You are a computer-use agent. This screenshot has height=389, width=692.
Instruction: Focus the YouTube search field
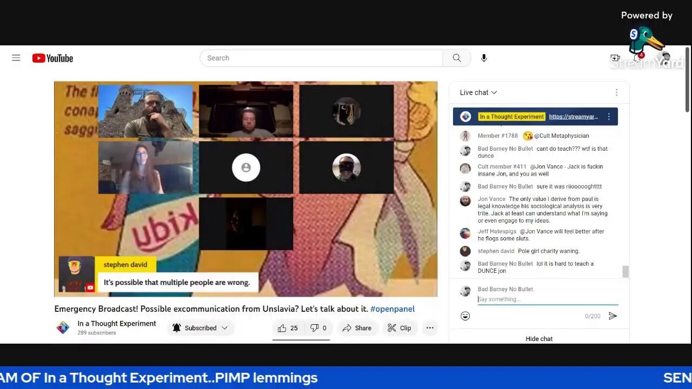[321, 58]
